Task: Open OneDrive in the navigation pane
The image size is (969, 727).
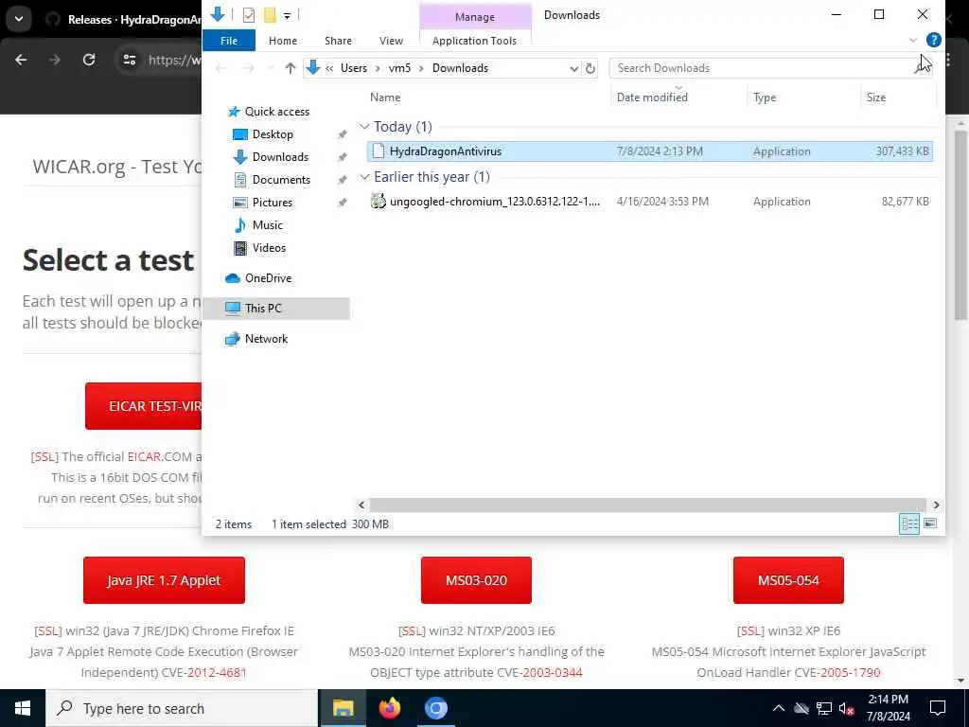Action: (267, 278)
